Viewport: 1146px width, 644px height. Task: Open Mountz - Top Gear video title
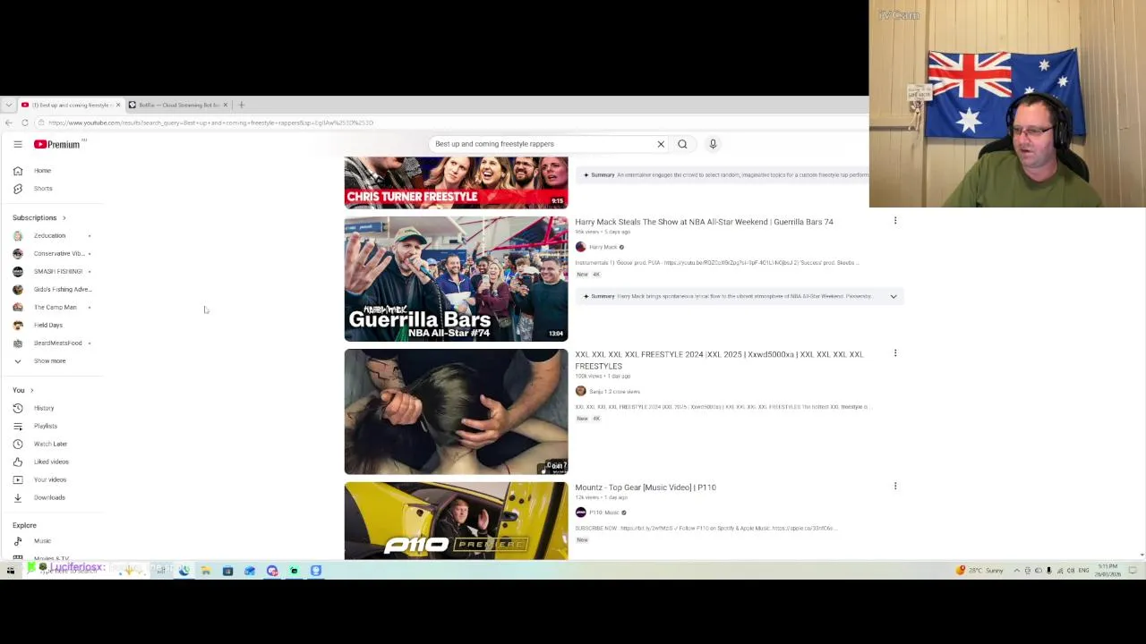tap(646, 487)
